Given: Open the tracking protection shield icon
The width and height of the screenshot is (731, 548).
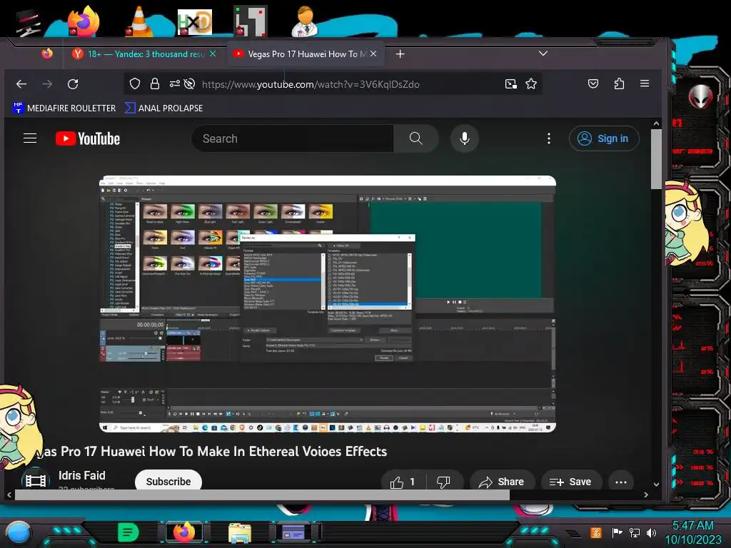Looking at the screenshot, I should pyautogui.click(x=135, y=84).
